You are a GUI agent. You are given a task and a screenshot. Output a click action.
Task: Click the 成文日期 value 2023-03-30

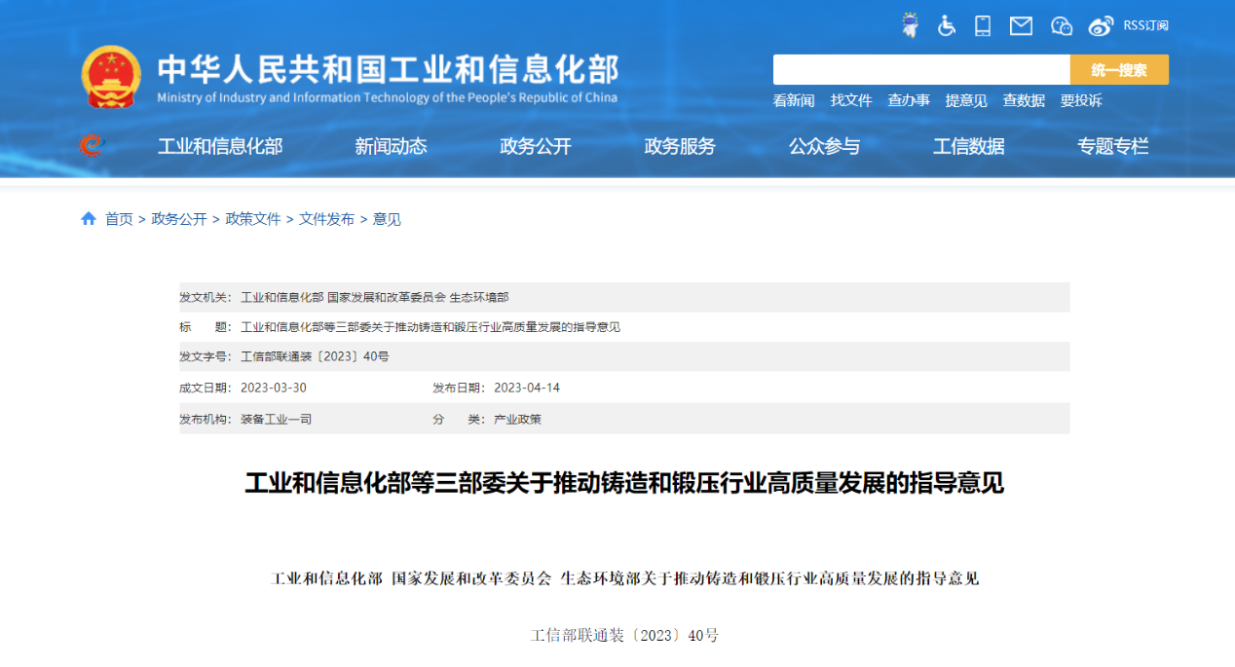point(274,388)
